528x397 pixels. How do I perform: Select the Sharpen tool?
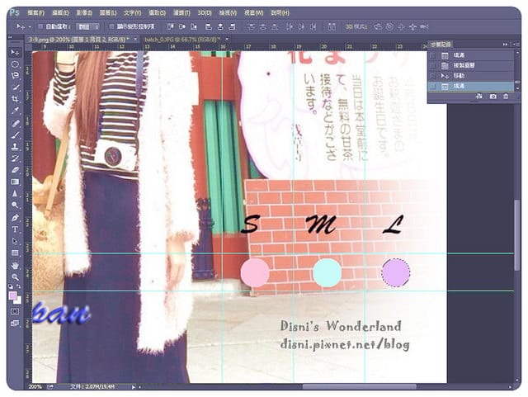pos(15,194)
